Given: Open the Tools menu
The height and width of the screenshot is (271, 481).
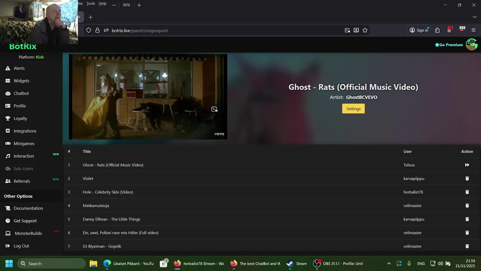Looking at the screenshot, I should point(91,3).
